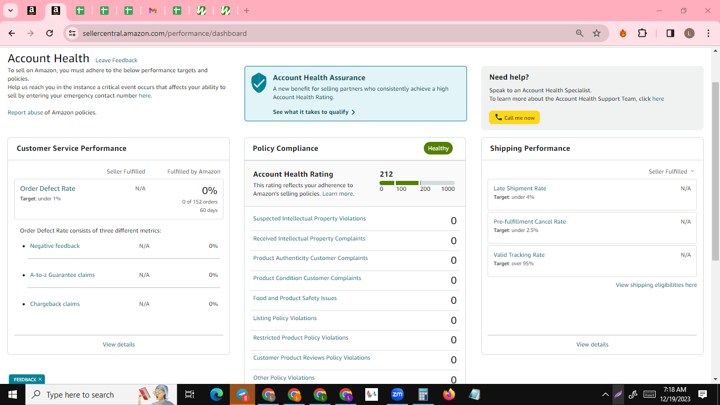This screenshot has width=720, height=405.
Task: Launch Microsoft Edge from taskbar
Action: click(217, 394)
